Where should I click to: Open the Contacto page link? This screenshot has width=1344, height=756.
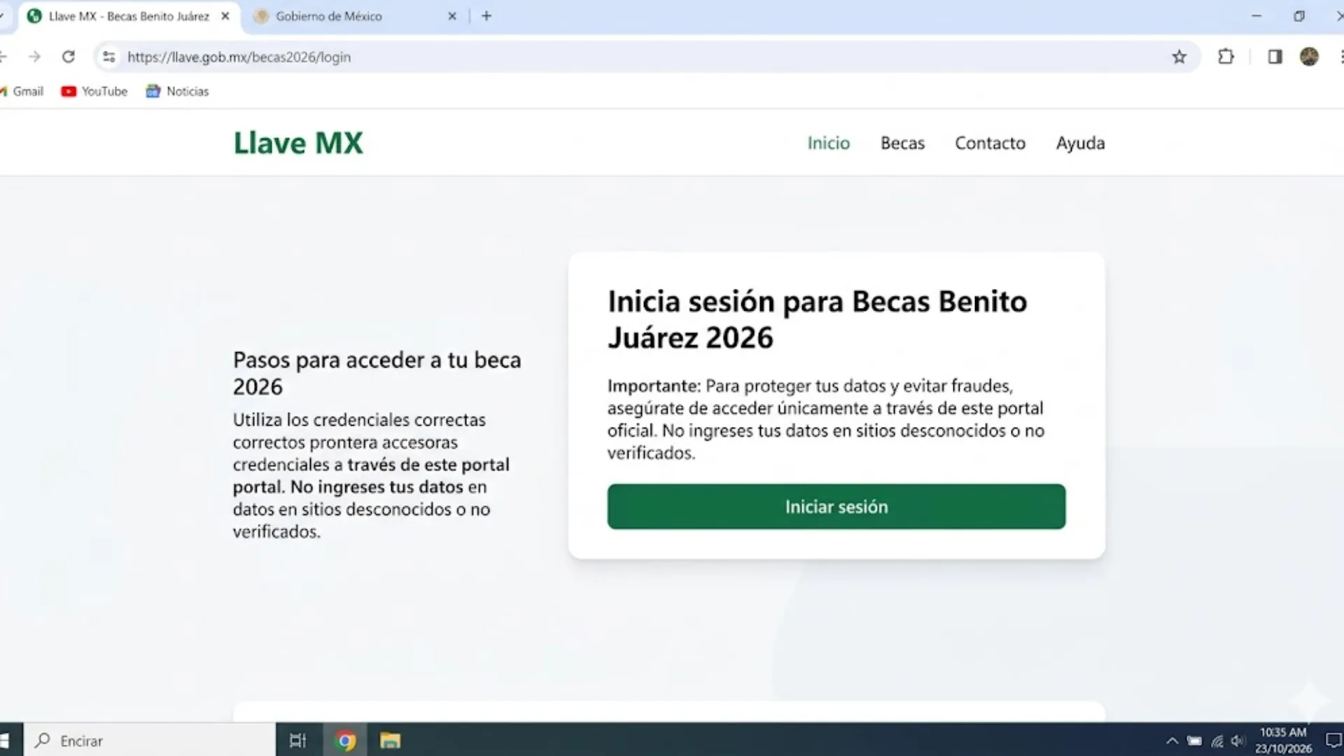pos(990,143)
